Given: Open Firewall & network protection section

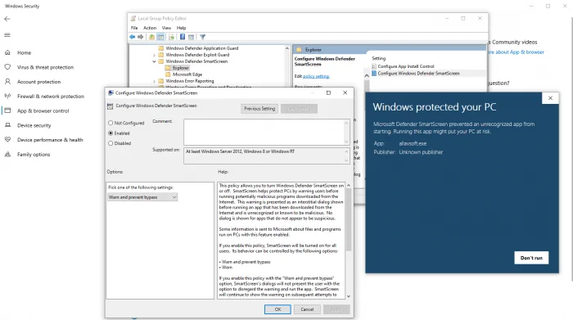Looking at the screenshot, I should click(51, 96).
